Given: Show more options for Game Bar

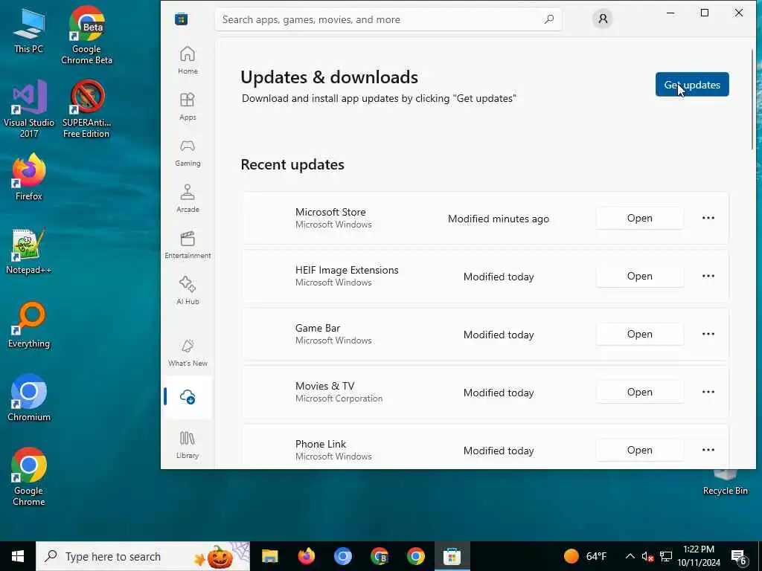Looking at the screenshot, I should 708,334.
